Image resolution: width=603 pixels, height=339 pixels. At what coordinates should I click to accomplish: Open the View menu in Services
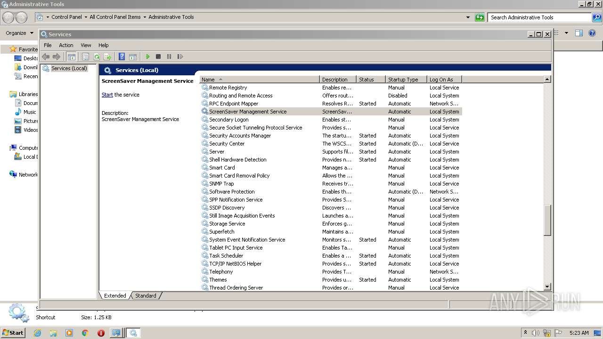[x=86, y=45]
